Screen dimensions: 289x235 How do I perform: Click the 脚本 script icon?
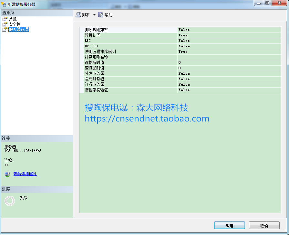(x=78, y=15)
